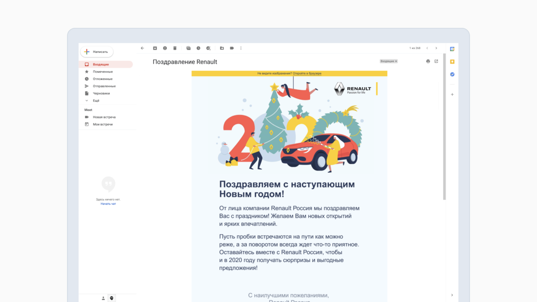The width and height of the screenshot is (537, 302).
Task: Click the back arrow to return to inbox
Action: tap(142, 48)
